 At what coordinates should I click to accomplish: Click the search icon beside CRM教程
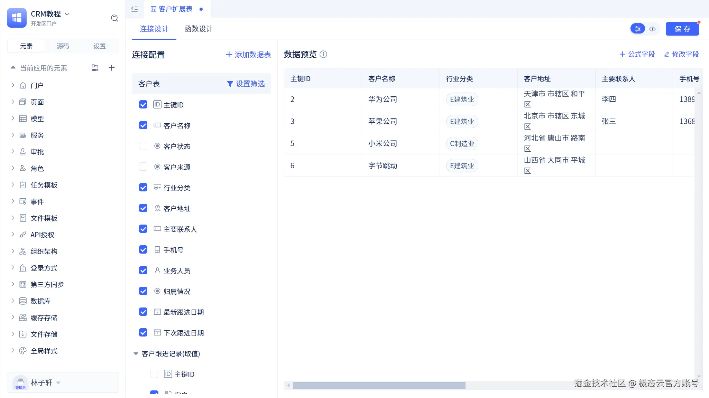click(x=114, y=18)
